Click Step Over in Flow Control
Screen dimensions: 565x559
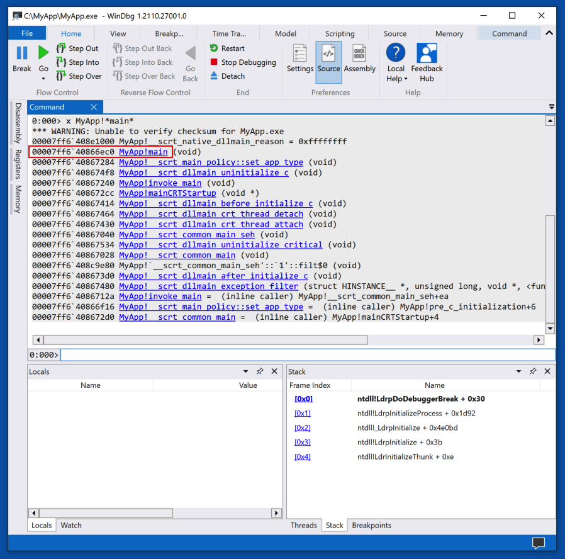pos(79,76)
